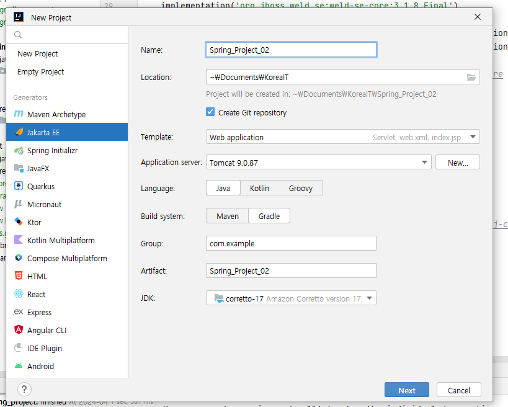Screen dimensions: 508x407
Task: Click the Compose Multiplatform hexagon icon
Action: click(x=19, y=258)
